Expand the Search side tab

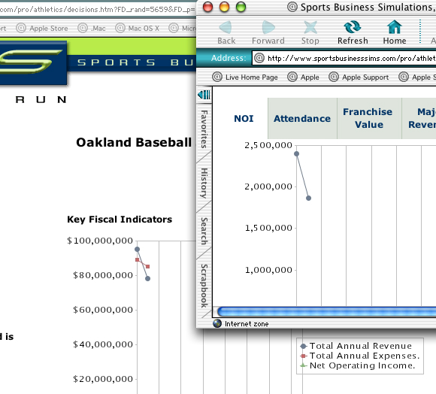(x=204, y=232)
